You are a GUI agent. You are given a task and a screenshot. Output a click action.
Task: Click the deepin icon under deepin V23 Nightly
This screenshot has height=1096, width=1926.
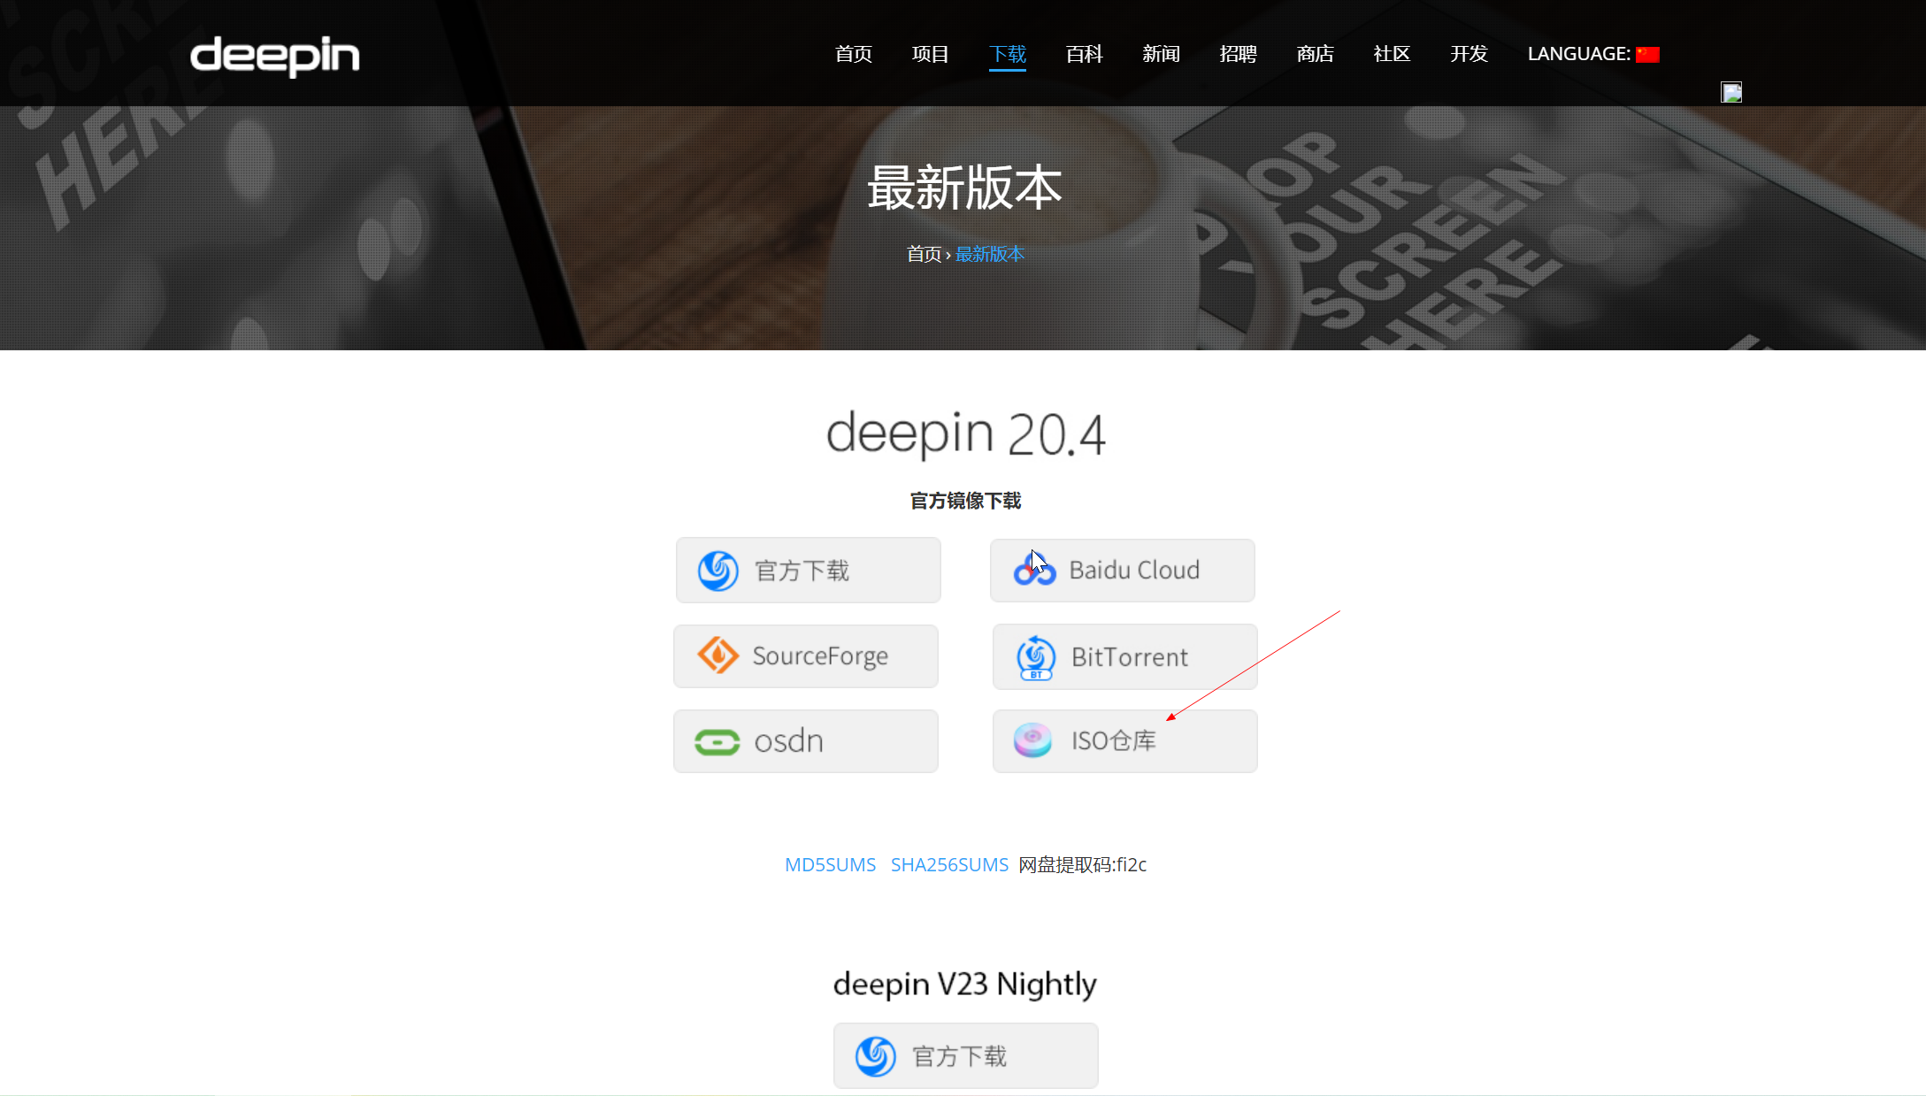[876, 1054]
